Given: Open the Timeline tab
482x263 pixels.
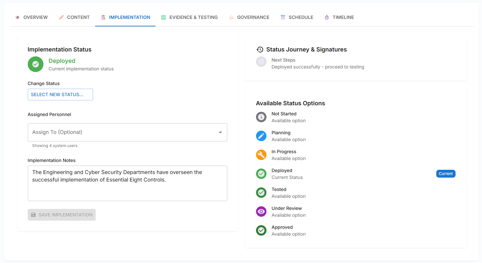Looking at the screenshot, I should click(x=339, y=17).
